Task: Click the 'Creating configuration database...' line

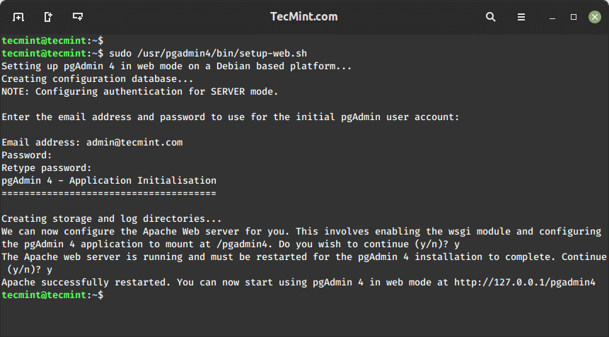Action: (x=88, y=78)
